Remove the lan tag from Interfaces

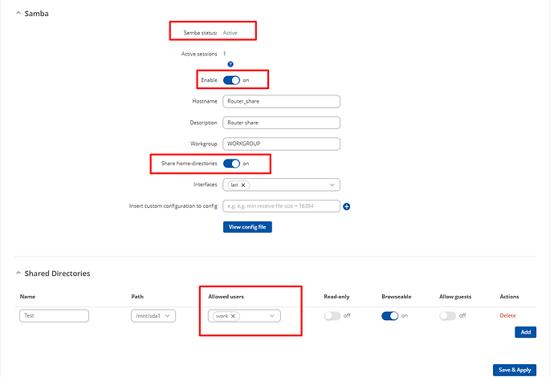[x=243, y=185]
